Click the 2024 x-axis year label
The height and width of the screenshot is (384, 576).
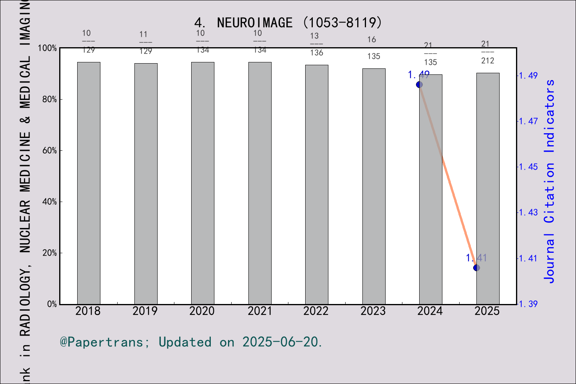click(x=430, y=311)
